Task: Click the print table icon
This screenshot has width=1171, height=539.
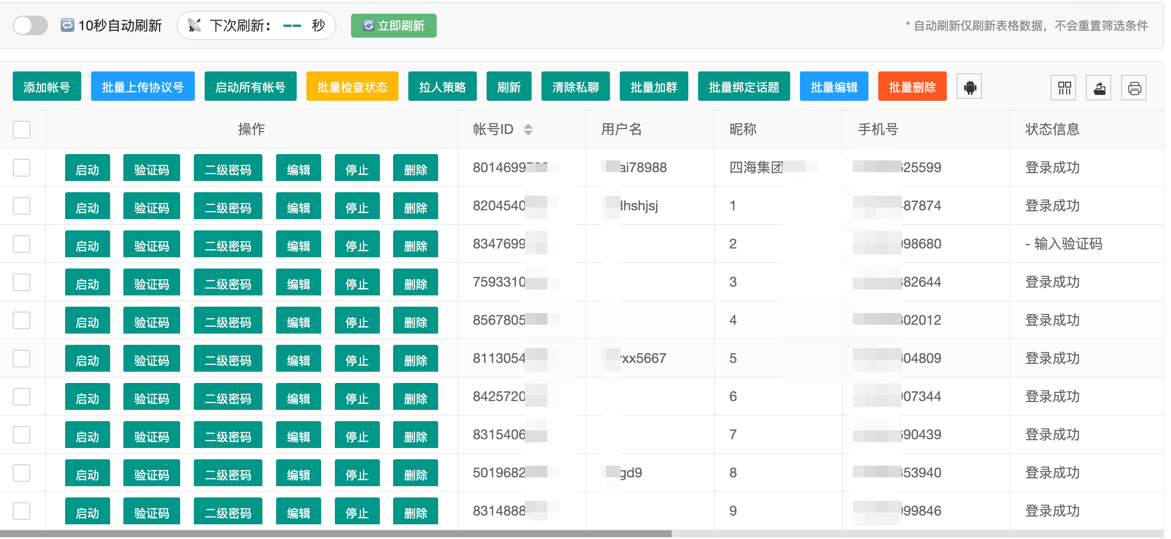Action: [1134, 88]
